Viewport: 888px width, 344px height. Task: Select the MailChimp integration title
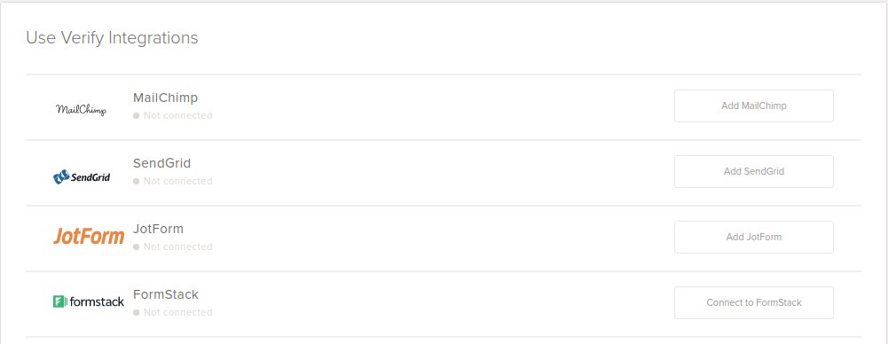(x=165, y=98)
